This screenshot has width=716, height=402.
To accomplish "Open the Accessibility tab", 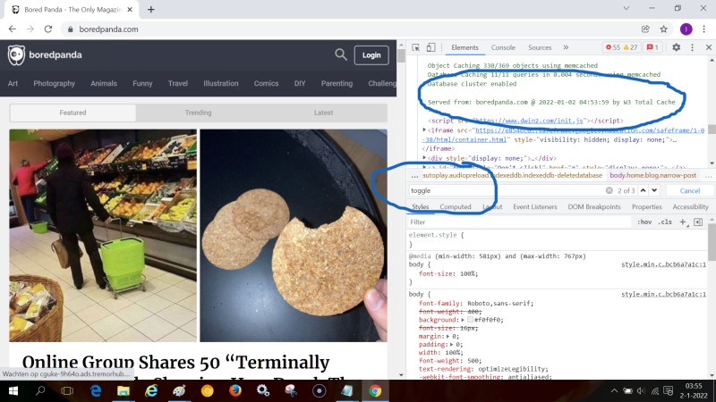I will pyautogui.click(x=690, y=206).
